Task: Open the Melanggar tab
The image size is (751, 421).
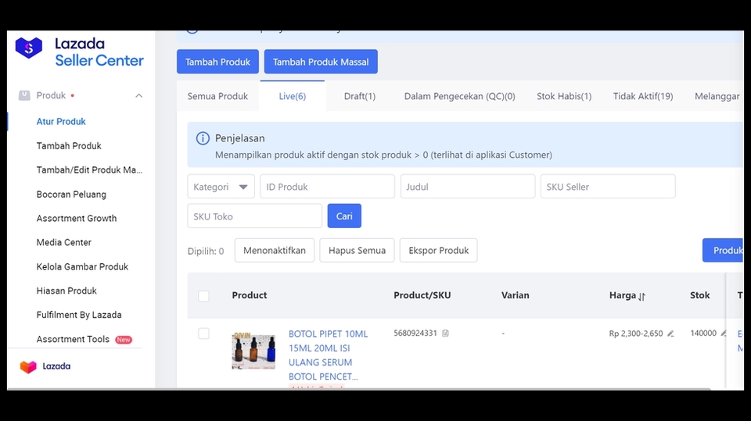Action: pyautogui.click(x=717, y=96)
